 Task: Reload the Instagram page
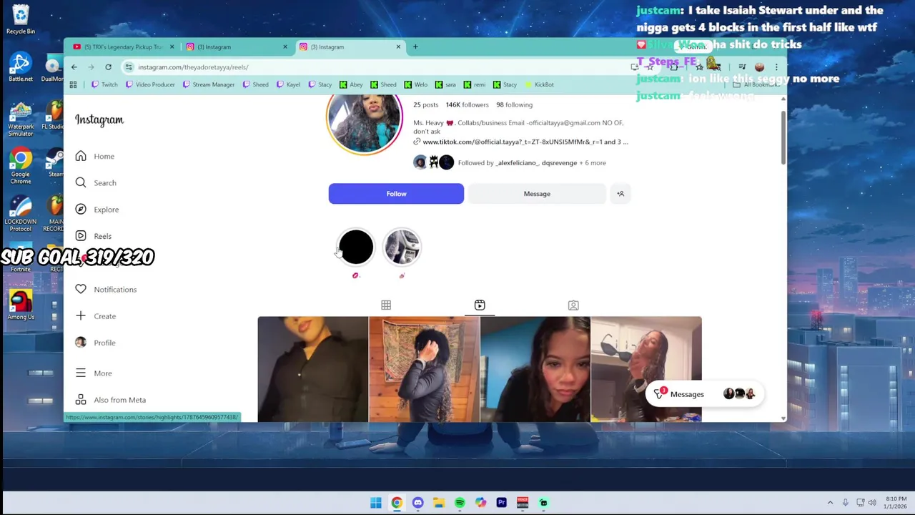point(108,67)
